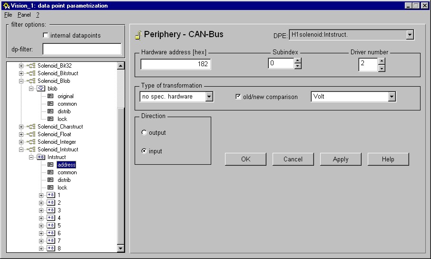Open the Panel menu
Screen dimensions: 431x259
pos(24,15)
